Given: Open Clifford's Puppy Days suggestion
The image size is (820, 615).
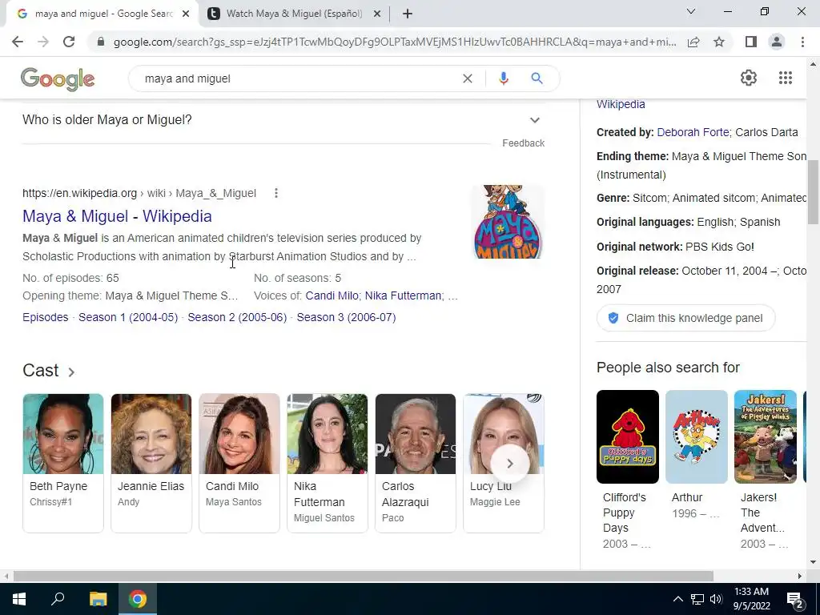Looking at the screenshot, I should (628, 469).
